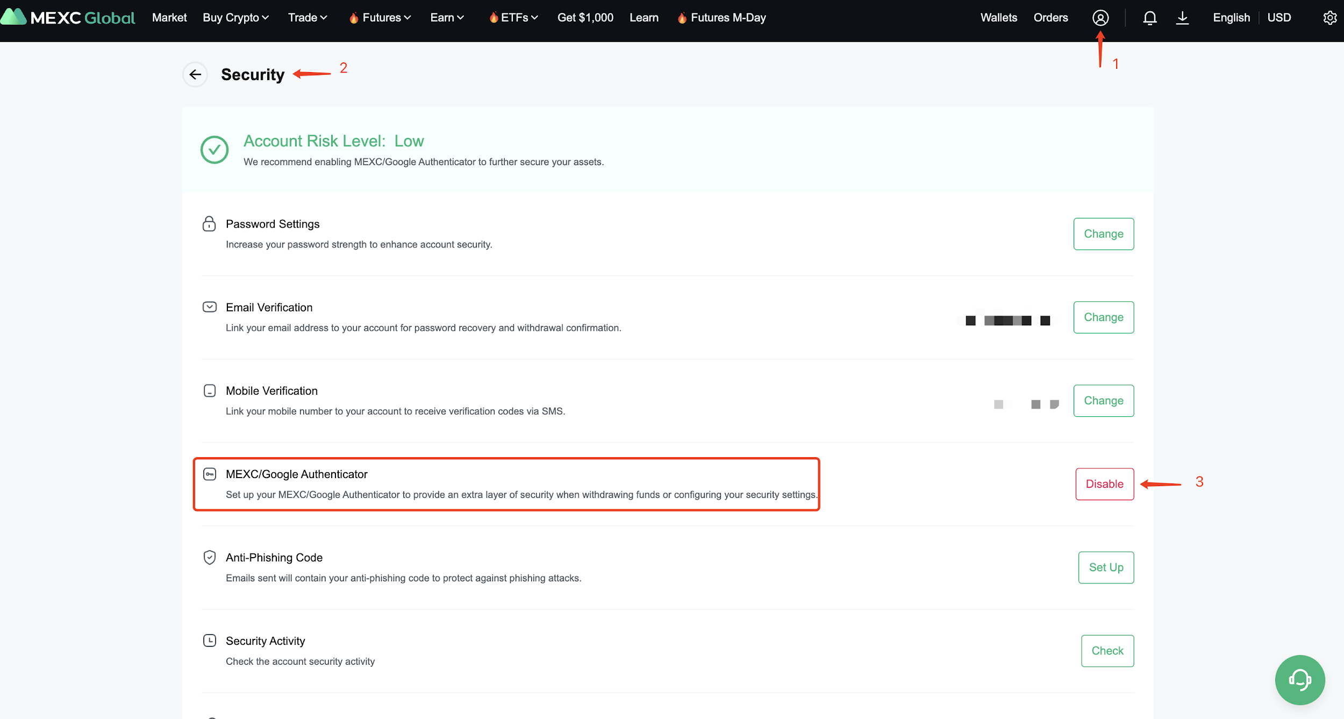Viewport: 1344px width, 719px height.
Task: Disable the MEXC/Google Authenticator
Action: (1104, 484)
